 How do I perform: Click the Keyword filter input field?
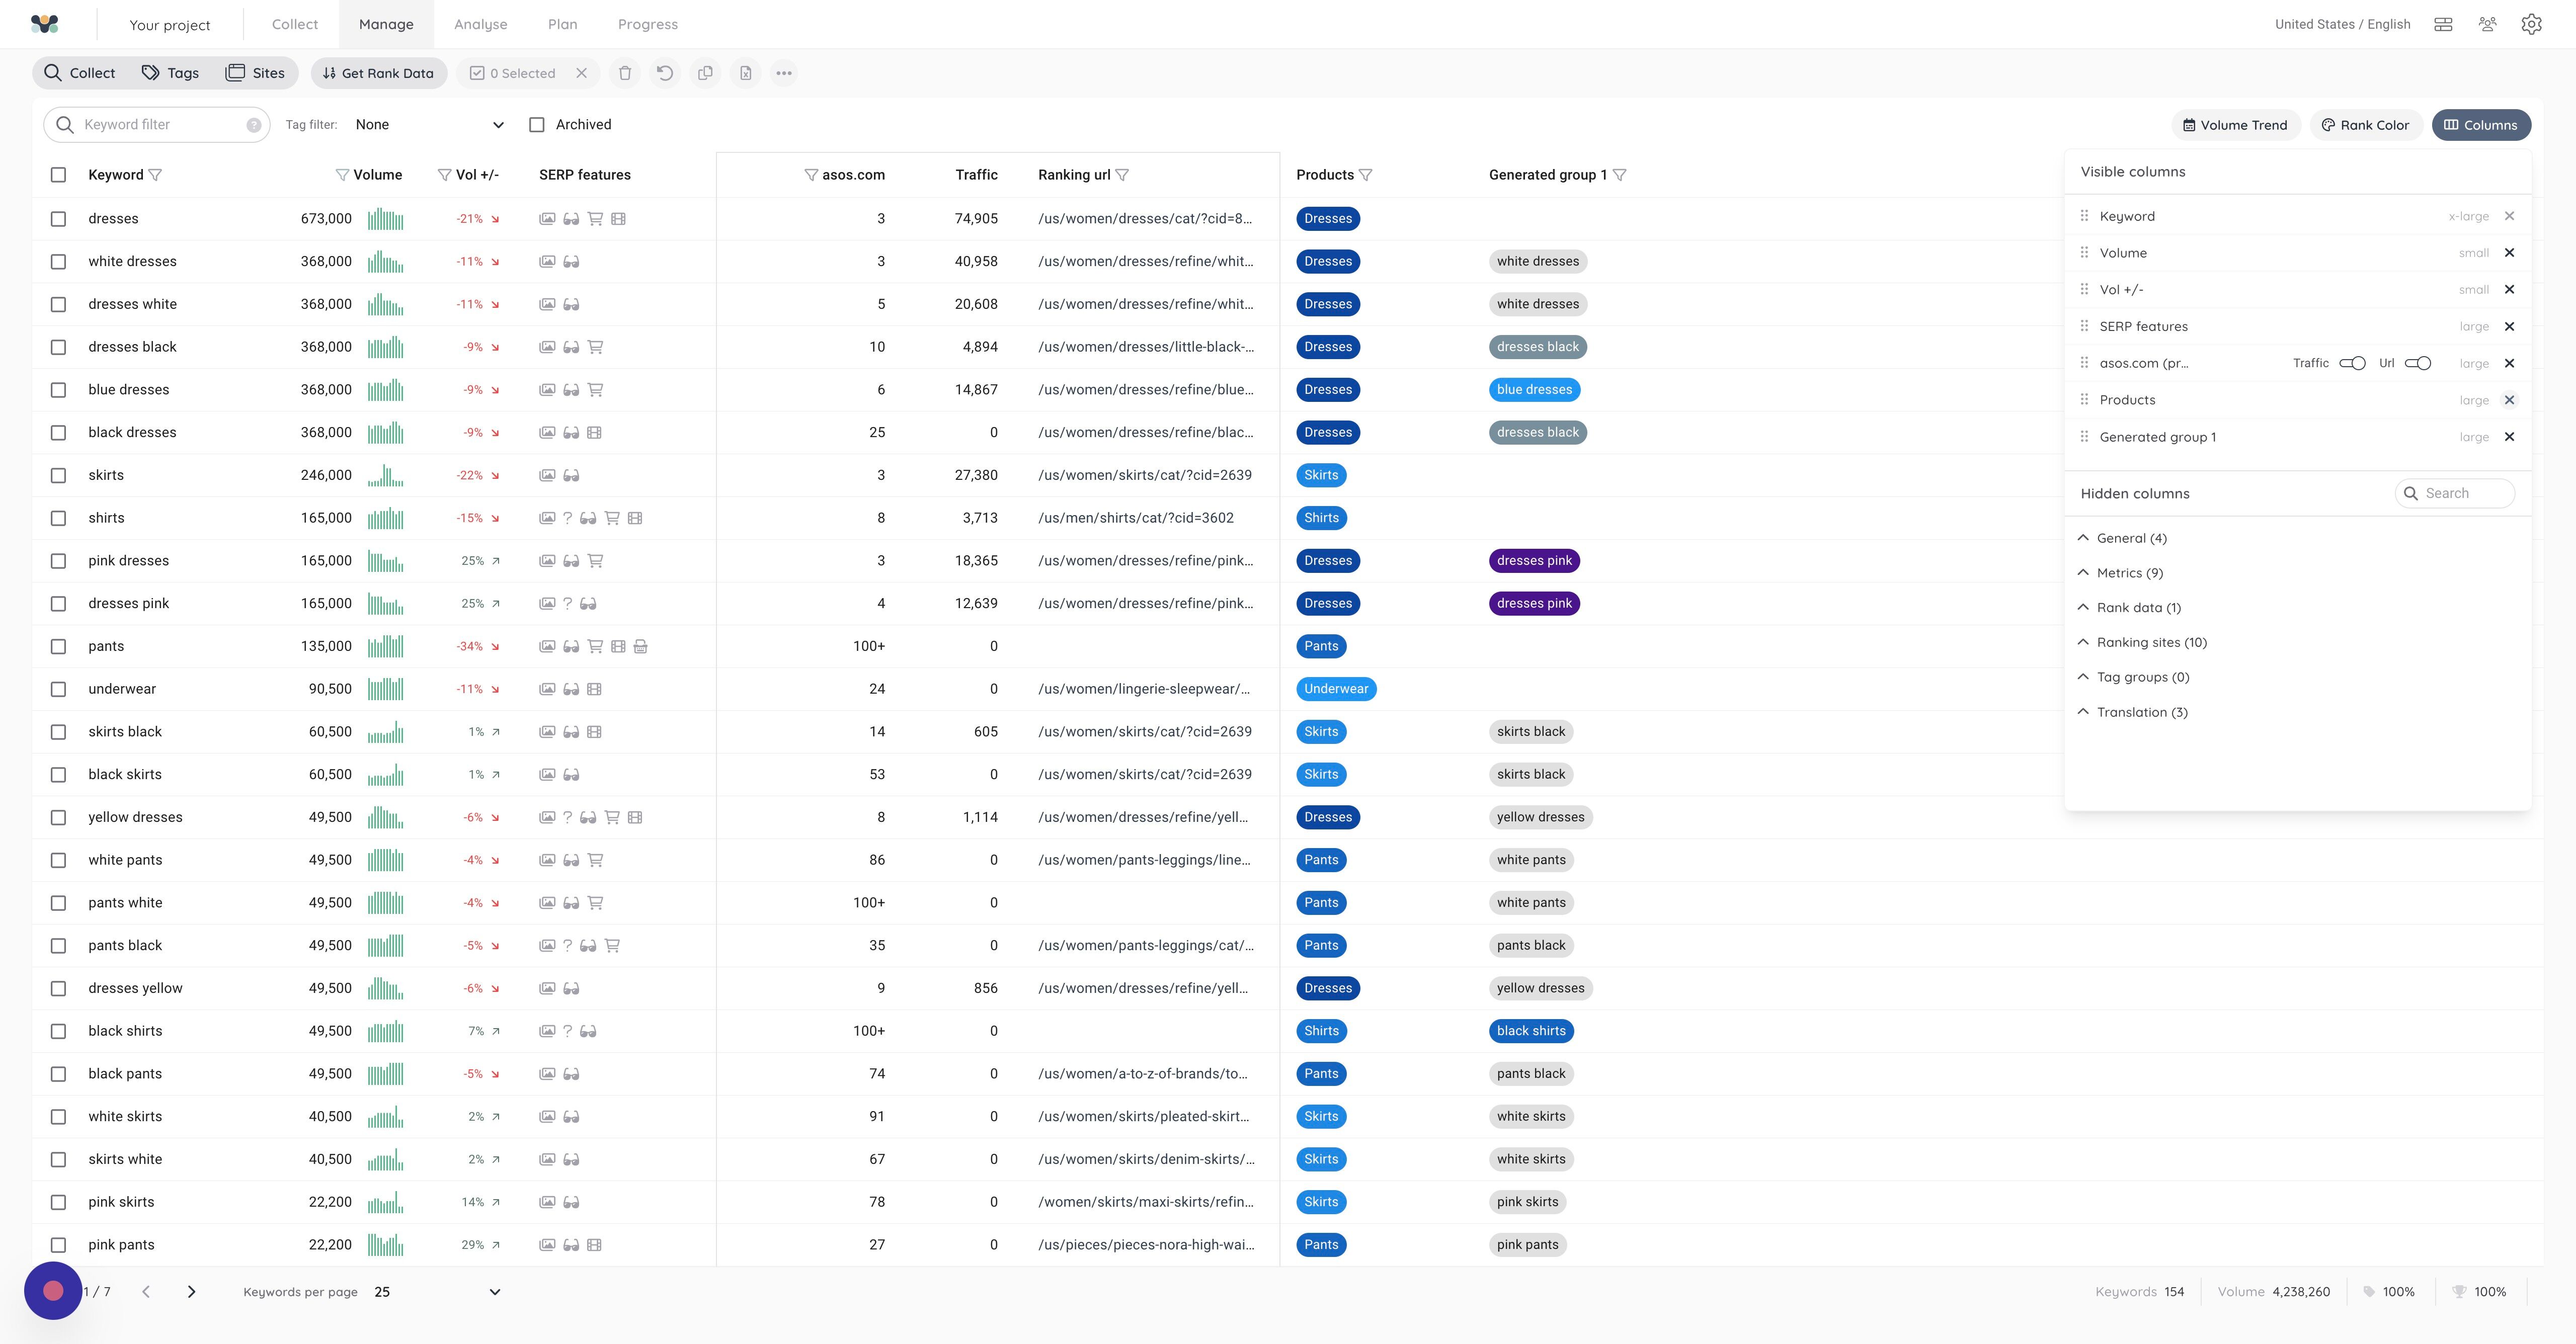(x=157, y=125)
